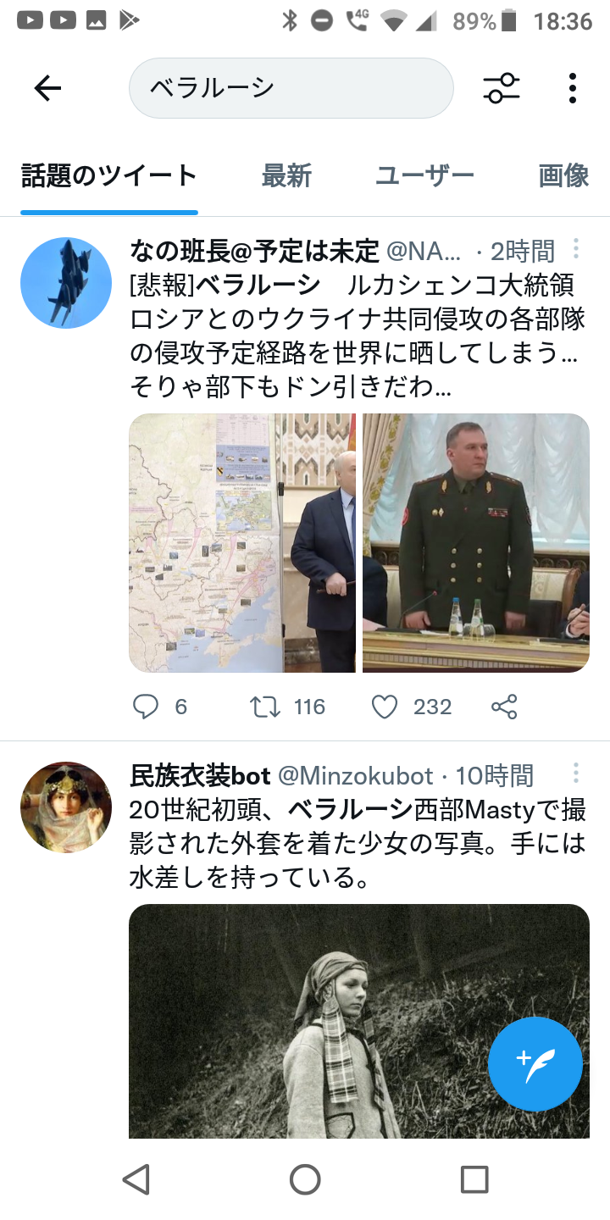The width and height of the screenshot is (610, 1220).
Task: Open なの班長 profile avatar with jet
Action: (66, 283)
